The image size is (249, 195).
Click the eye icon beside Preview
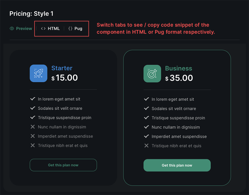pos(12,29)
